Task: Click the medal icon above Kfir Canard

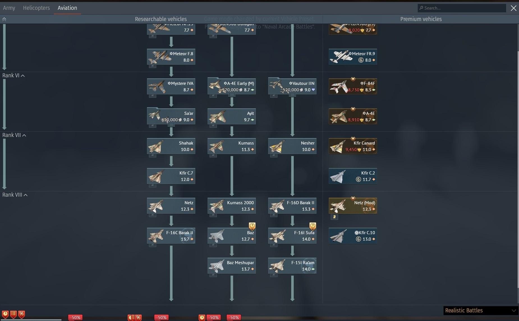Action: click(353, 139)
